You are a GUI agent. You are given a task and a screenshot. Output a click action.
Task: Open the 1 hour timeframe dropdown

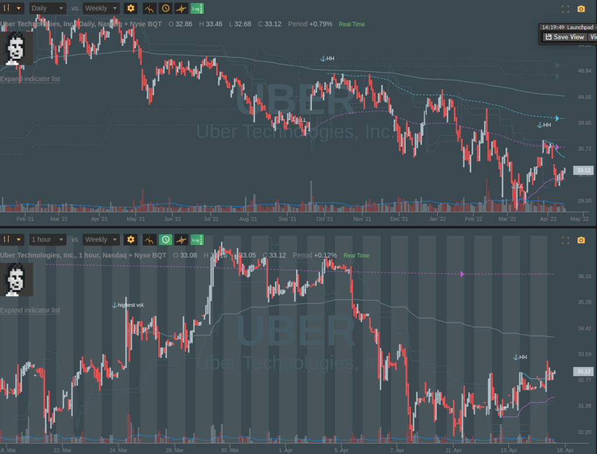(x=47, y=240)
